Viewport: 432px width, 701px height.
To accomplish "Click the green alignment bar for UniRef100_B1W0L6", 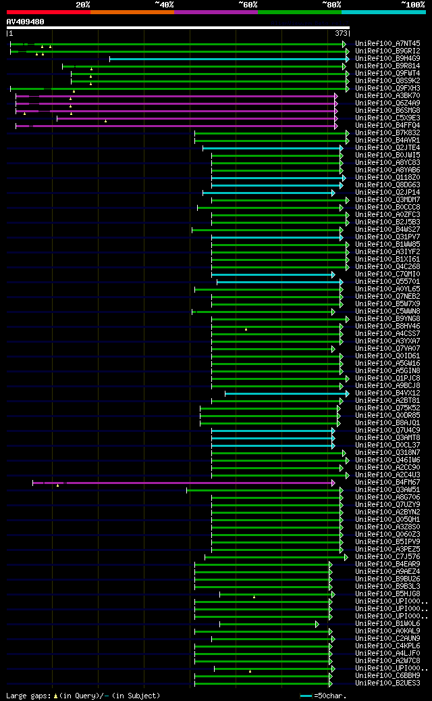I will (268, 624).
